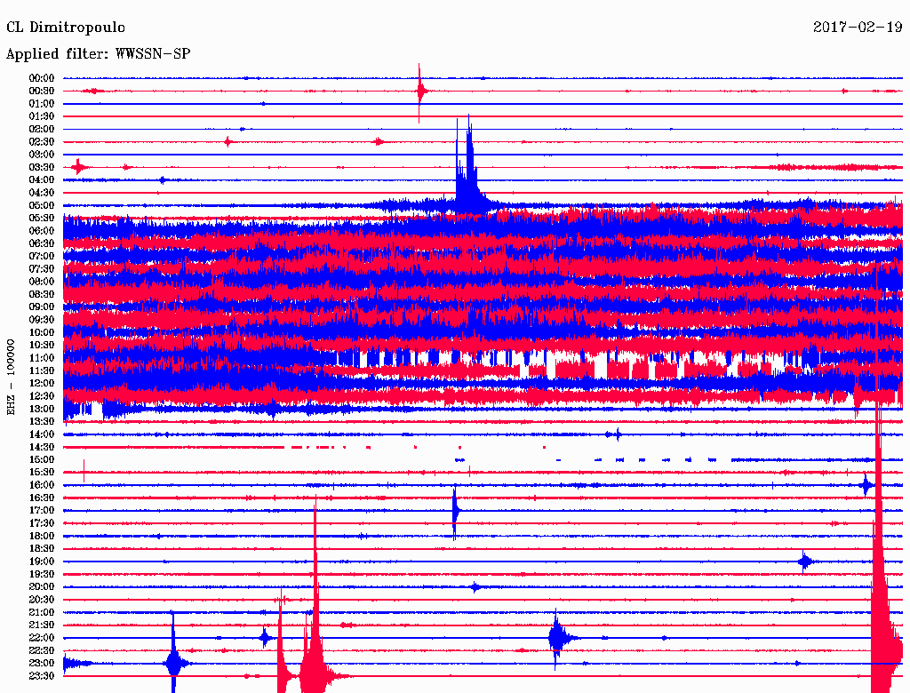This screenshot has height=693, width=910.
Task: Click the 03:00 time label
Action: [42, 155]
